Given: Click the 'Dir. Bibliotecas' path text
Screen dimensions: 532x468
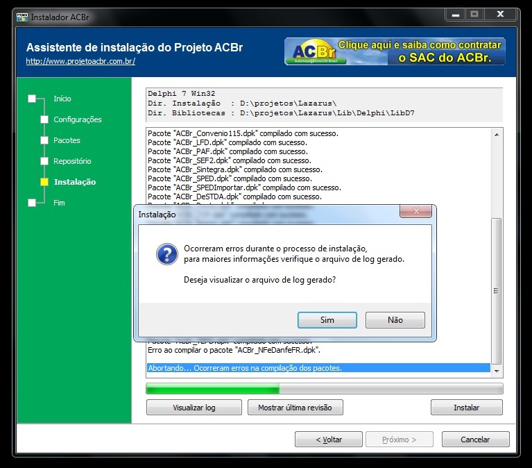Looking at the screenshot, I should (281, 113).
